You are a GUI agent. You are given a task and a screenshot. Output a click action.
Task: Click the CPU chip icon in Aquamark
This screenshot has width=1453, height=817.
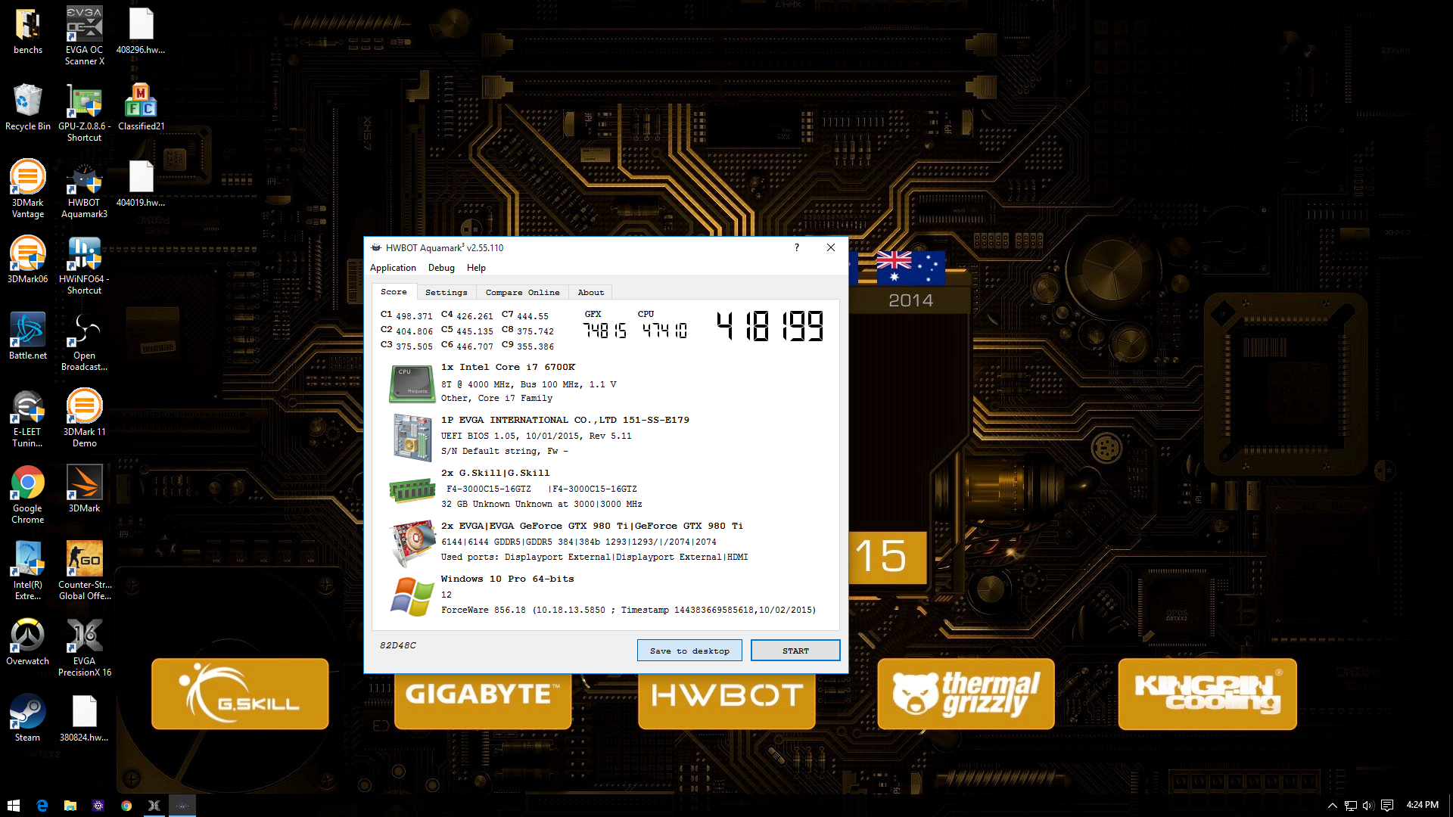click(412, 384)
